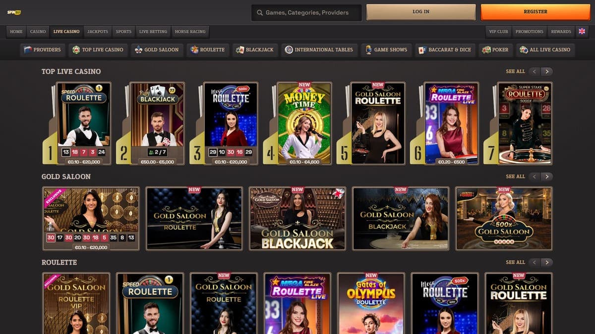
Task: Click See All for Gold Saloon
Action: [515, 177]
